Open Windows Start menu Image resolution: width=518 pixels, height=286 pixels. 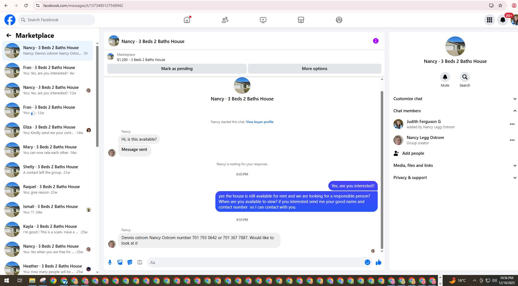point(7,281)
